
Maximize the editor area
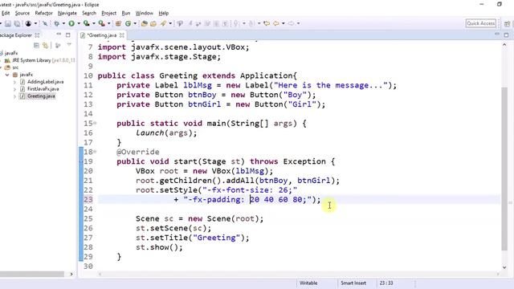click(506, 35)
